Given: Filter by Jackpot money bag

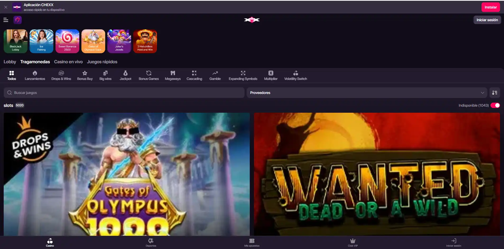Looking at the screenshot, I should 126,75.
